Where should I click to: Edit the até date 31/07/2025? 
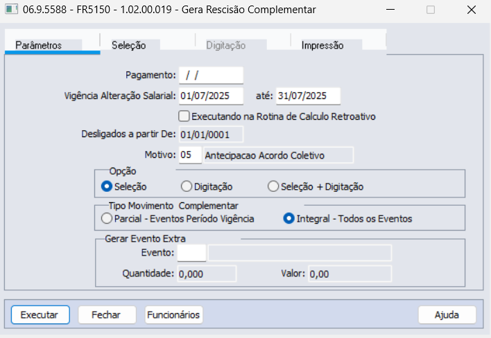[308, 96]
